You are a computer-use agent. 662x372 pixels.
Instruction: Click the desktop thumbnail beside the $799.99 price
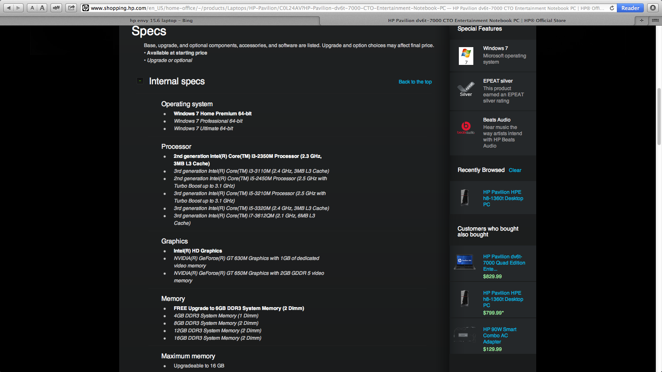(465, 298)
